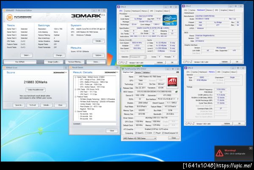Click the CPU-Z title icon in processor window
This screenshot has width=254, height=170.
[119, 7]
